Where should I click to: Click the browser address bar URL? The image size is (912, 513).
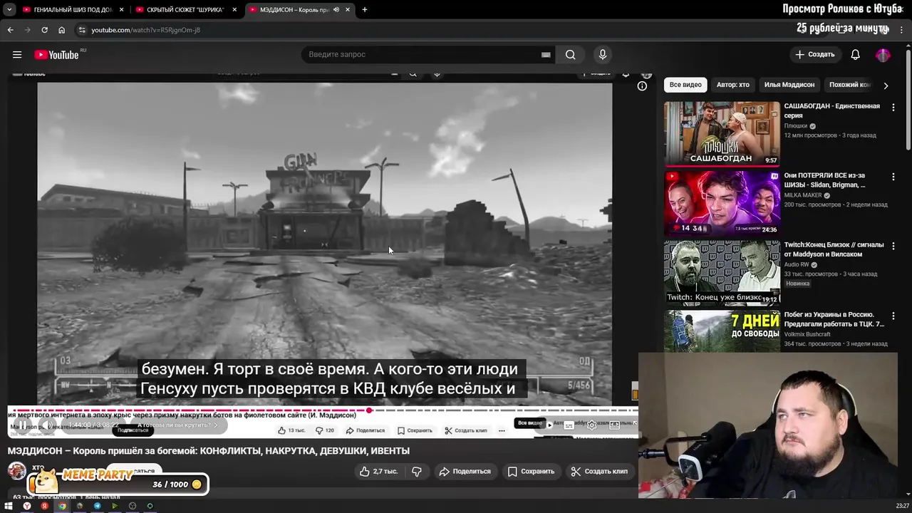point(146,30)
